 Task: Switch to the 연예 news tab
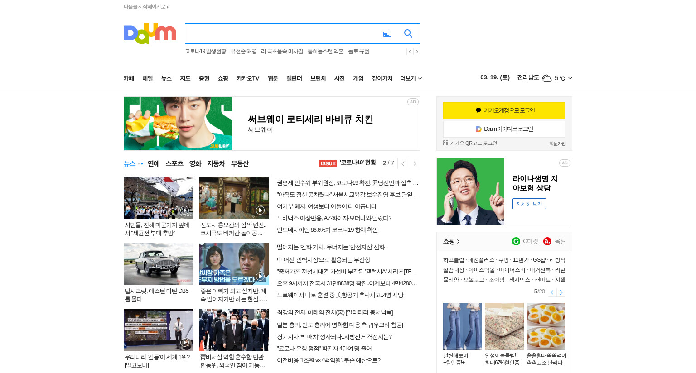pos(154,163)
